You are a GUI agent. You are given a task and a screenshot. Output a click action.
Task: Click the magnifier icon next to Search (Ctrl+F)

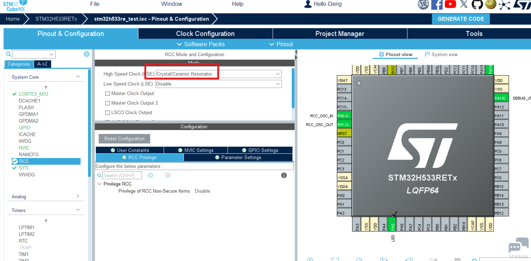(x=99, y=176)
